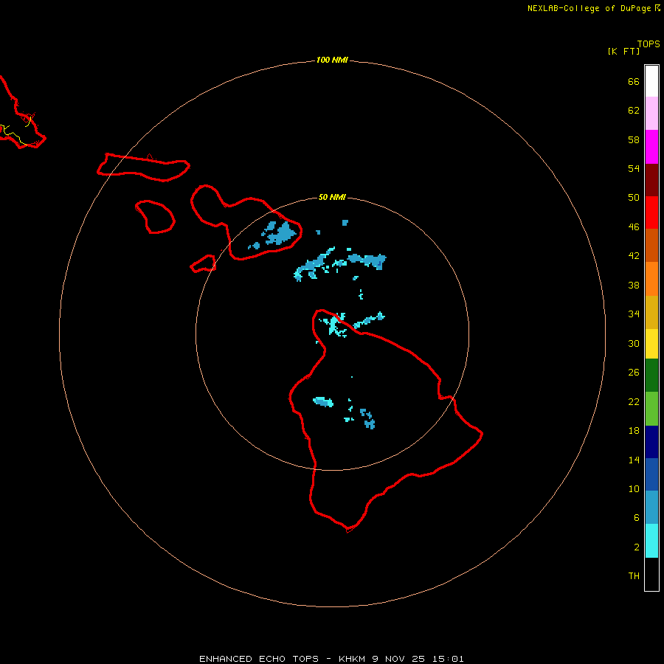Viewport: 664px width, 664px height.
Task: Select the dark green legend swatch
Action: (x=651, y=376)
